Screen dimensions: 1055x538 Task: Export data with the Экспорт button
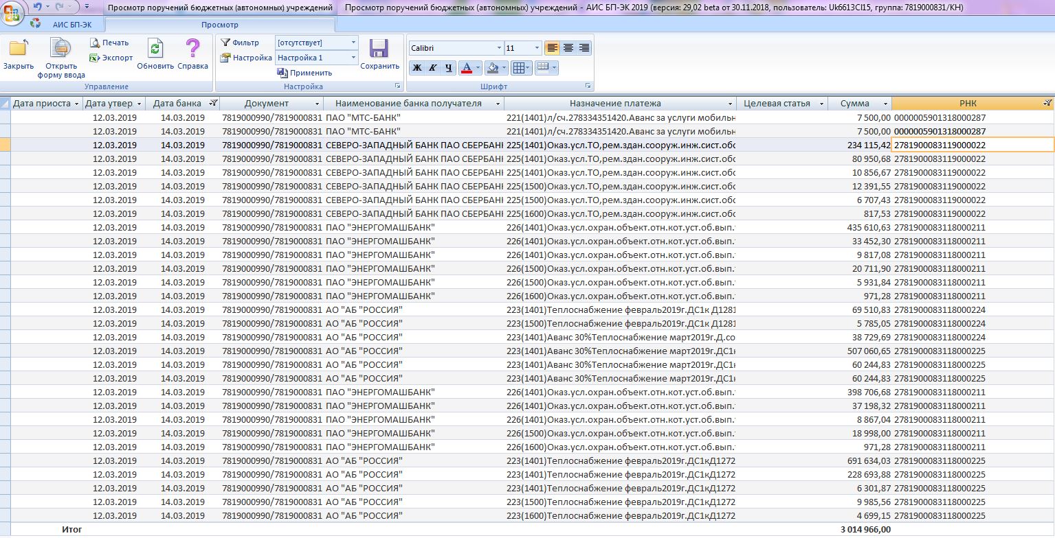pyautogui.click(x=111, y=58)
